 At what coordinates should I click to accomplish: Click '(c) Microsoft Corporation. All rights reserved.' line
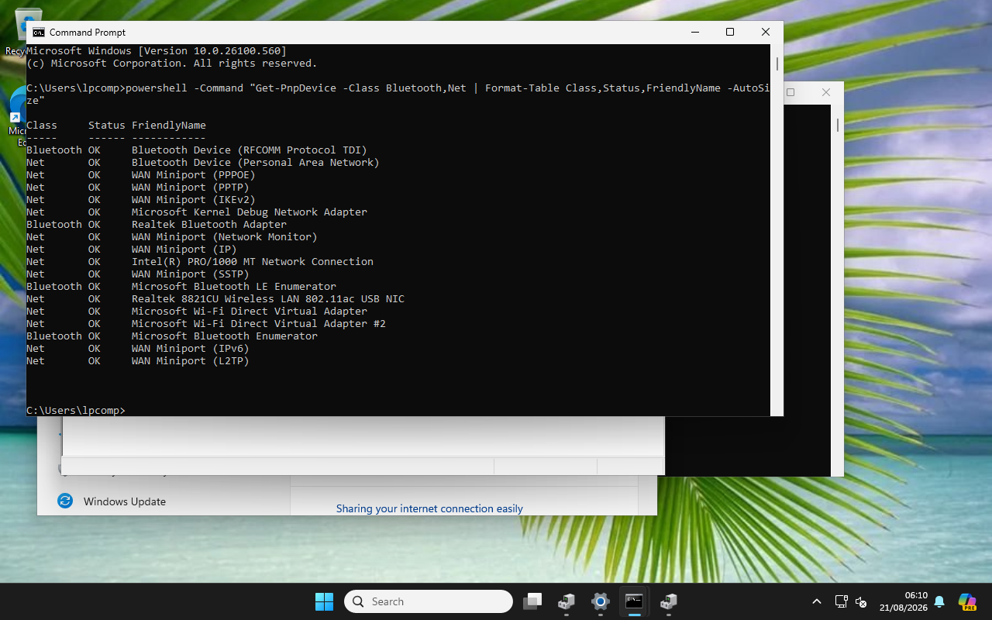(x=172, y=63)
